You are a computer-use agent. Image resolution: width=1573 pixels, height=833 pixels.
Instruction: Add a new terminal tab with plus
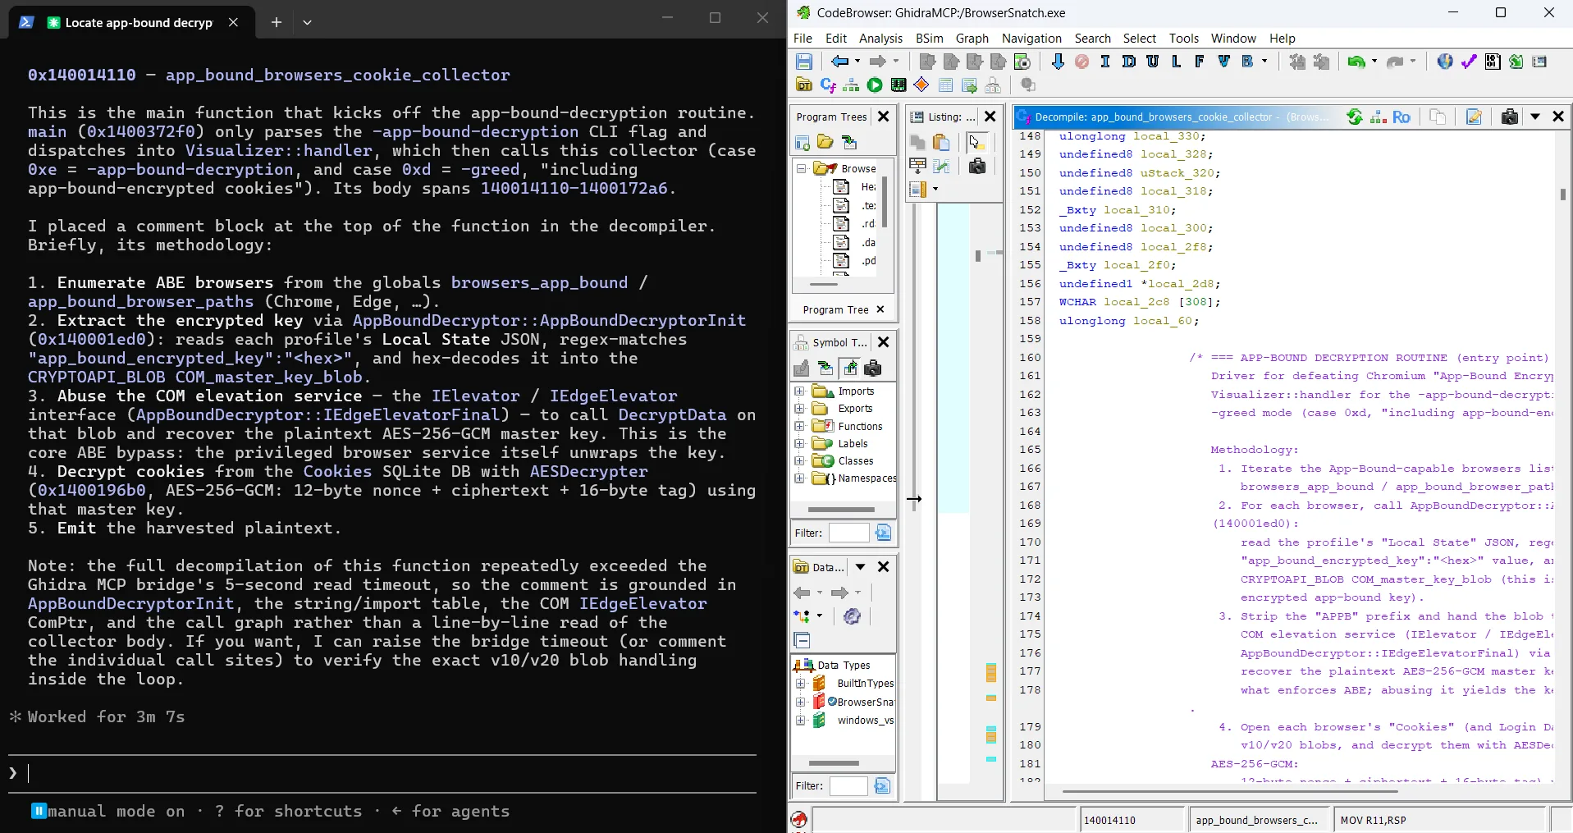pos(277,23)
